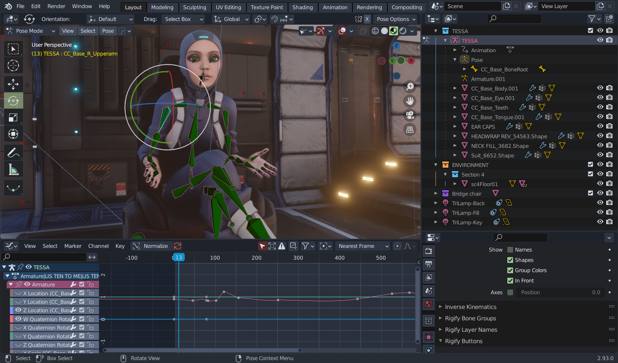Open the Orientation Default dropdown
This screenshot has width=618, height=363.
pos(110,19)
